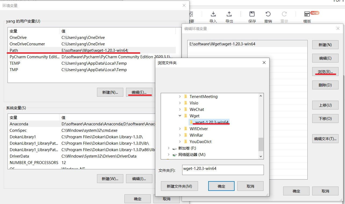Screen dimensions: 345x204
Task: Click 编辑(E)... under user variables
Action: pos(139,92)
